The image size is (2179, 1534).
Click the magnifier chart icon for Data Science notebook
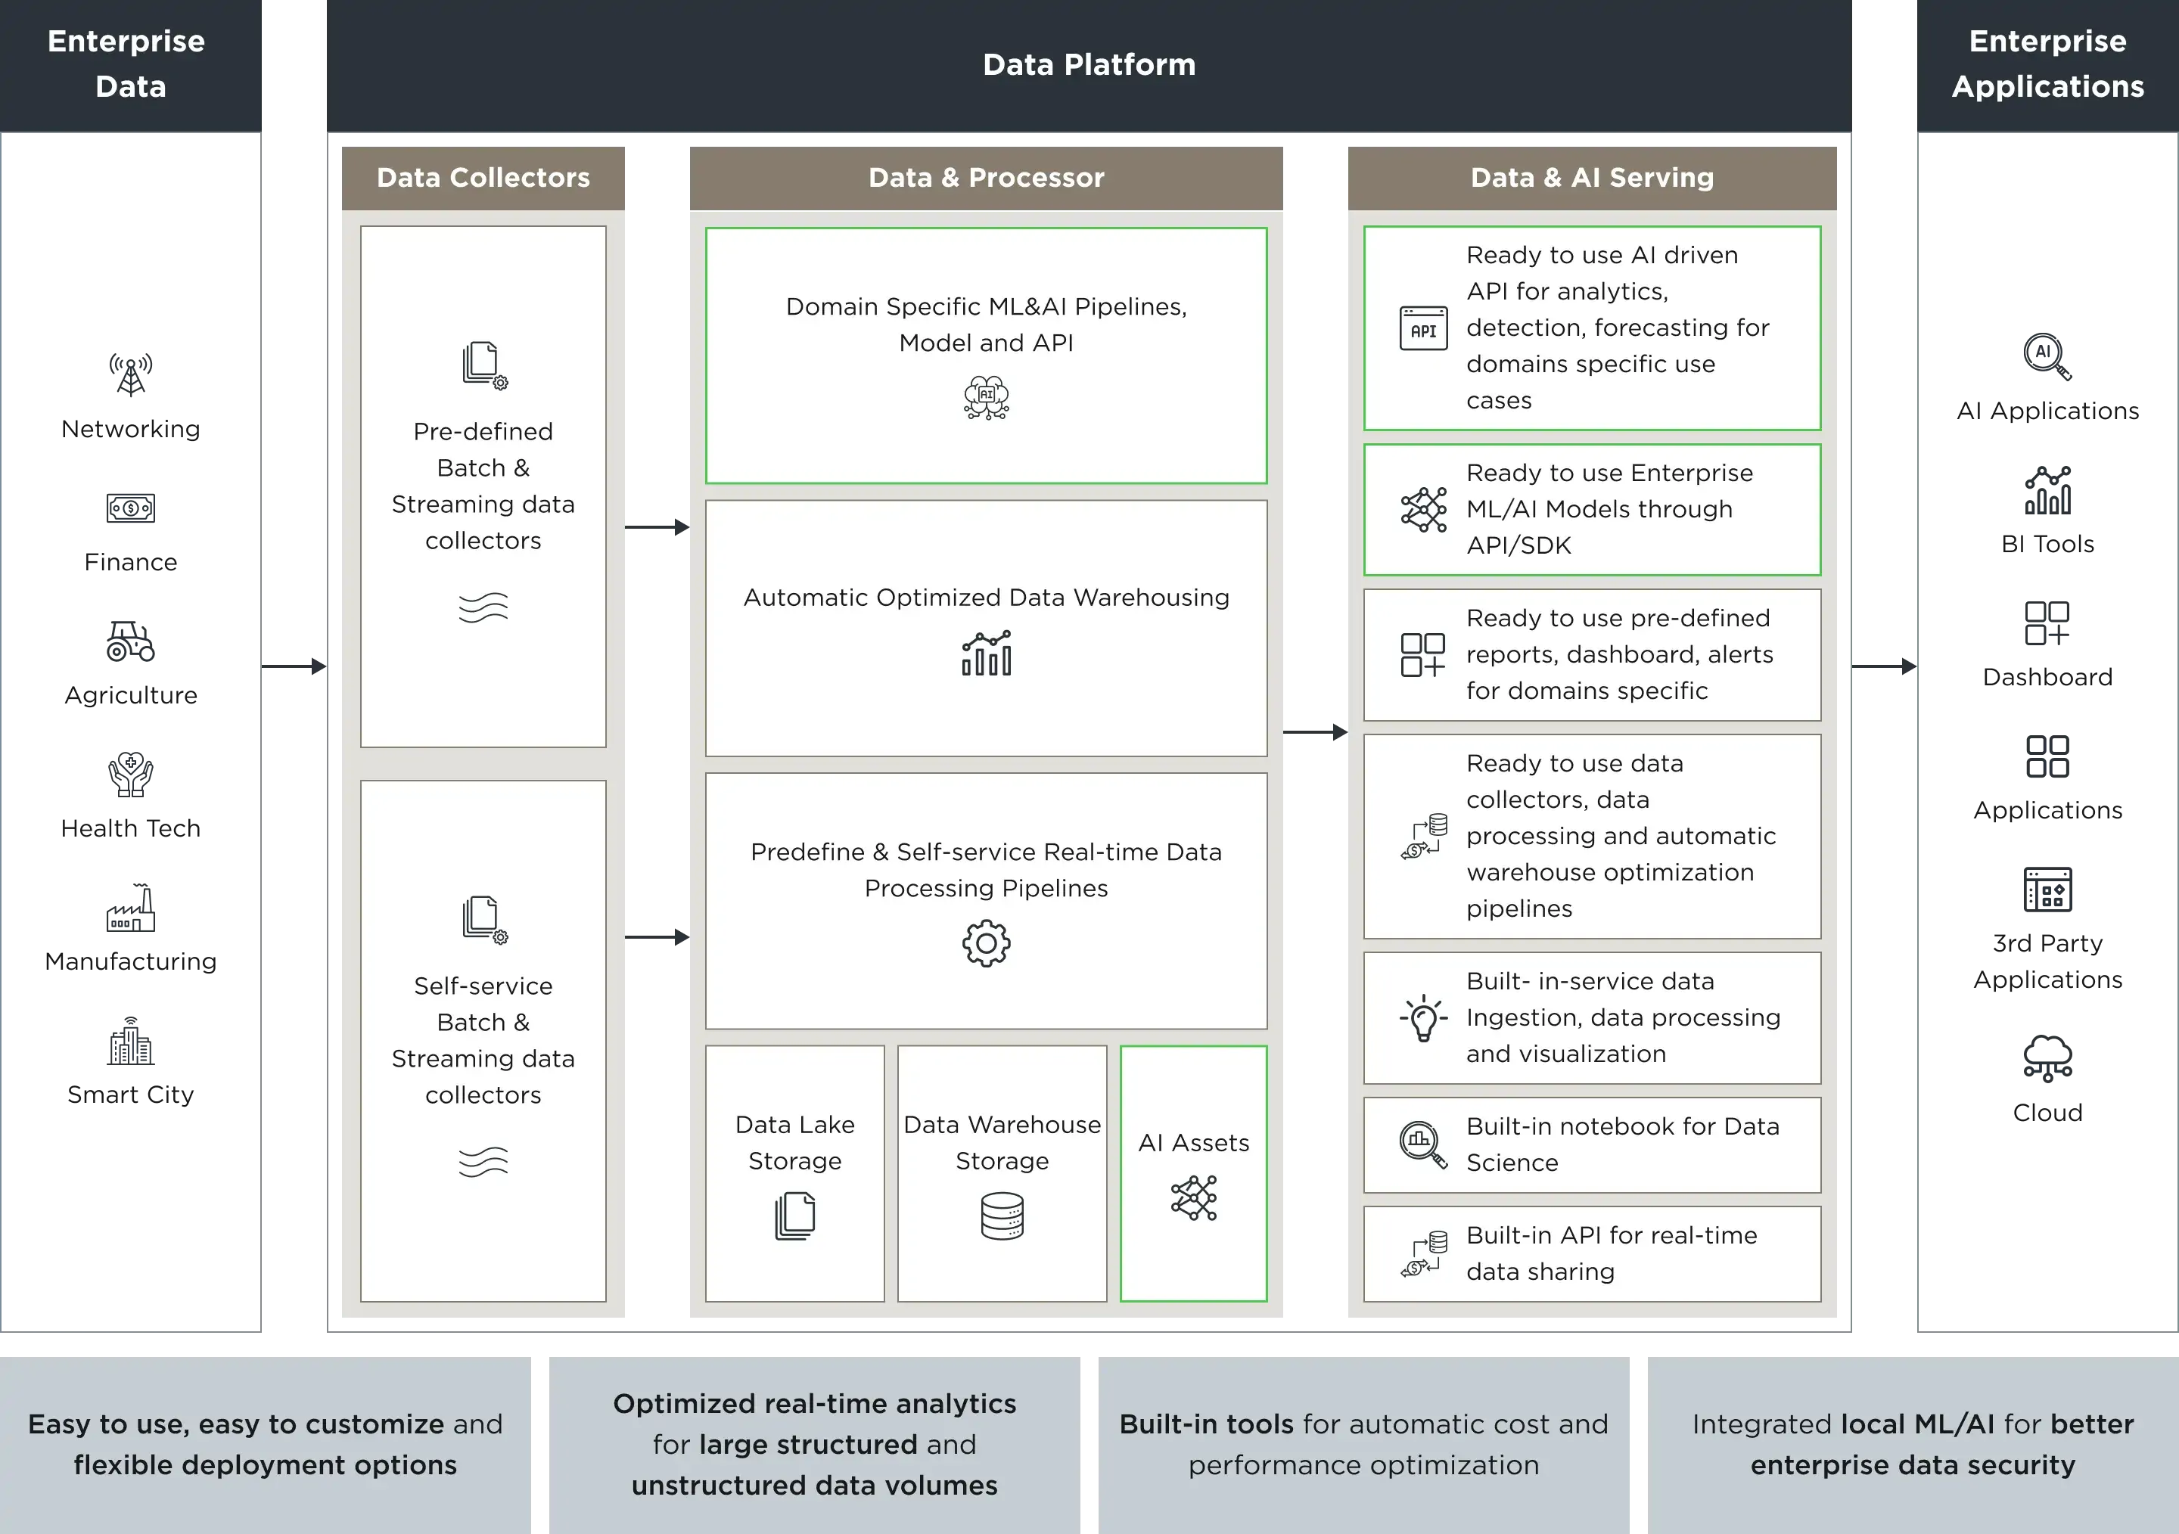1422,1144
